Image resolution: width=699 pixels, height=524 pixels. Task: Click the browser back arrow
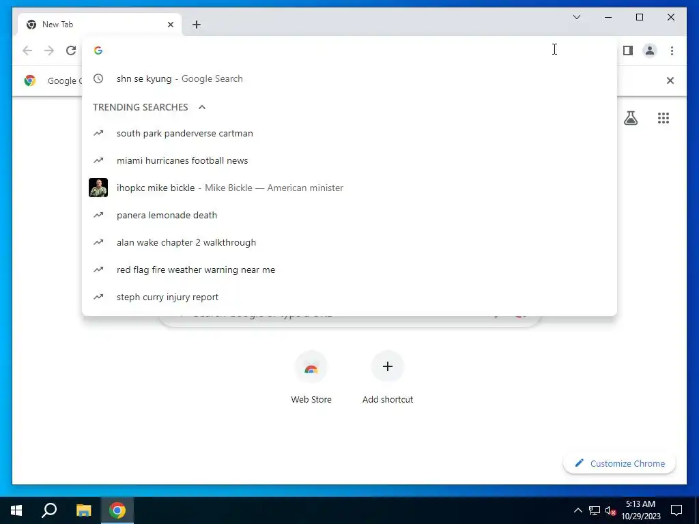tap(27, 50)
